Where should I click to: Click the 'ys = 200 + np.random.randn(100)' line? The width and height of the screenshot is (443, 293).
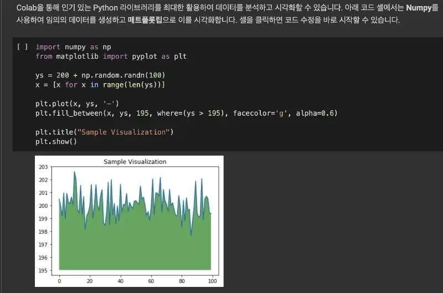[x=100, y=75]
